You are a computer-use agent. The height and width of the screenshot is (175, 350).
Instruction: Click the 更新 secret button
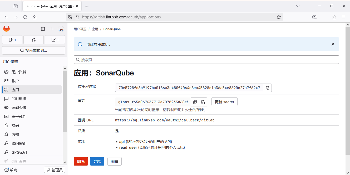point(224,102)
